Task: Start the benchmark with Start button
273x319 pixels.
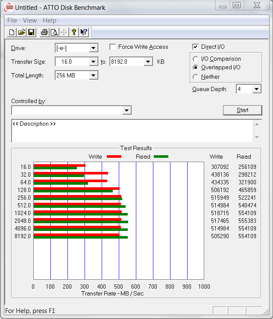Action: click(x=243, y=110)
